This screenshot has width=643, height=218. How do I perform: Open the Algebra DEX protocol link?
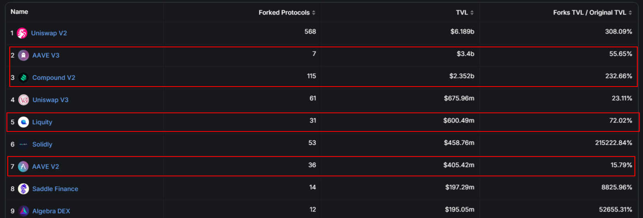(x=51, y=211)
